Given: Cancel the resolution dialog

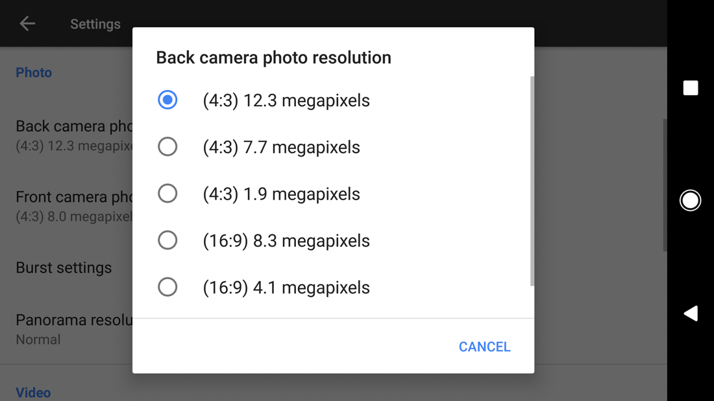Looking at the screenshot, I should point(484,347).
